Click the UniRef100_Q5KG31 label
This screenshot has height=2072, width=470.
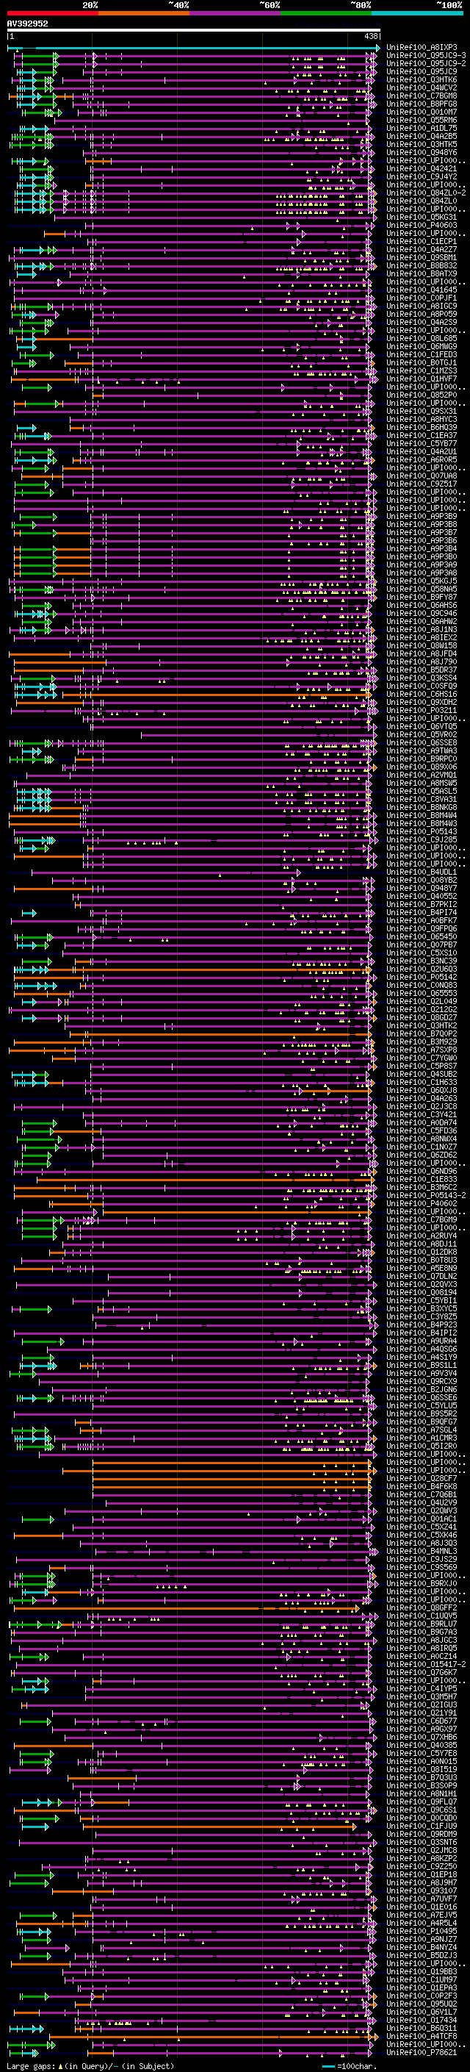[x=421, y=217]
